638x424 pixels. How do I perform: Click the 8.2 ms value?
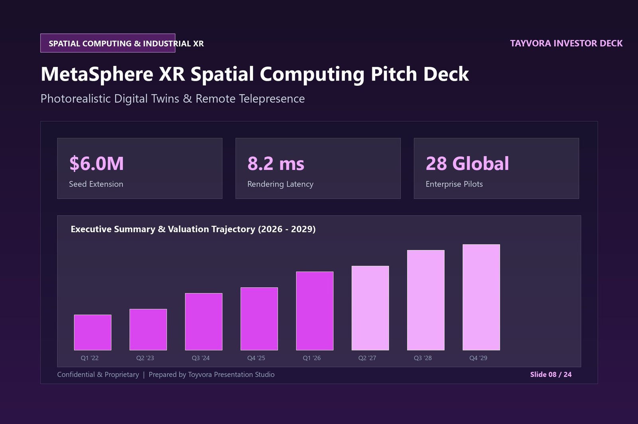pyautogui.click(x=276, y=164)
